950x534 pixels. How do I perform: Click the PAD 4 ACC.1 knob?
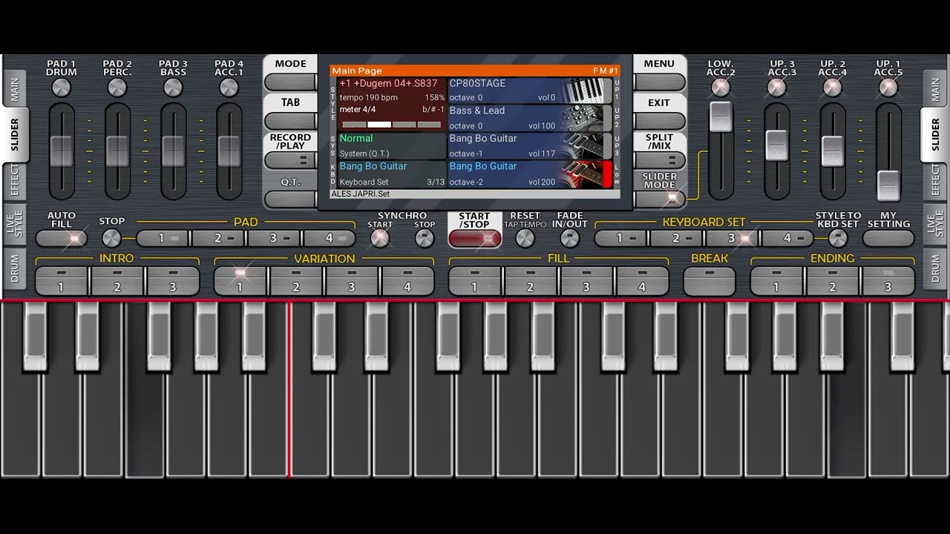click(x=229, y=88)
